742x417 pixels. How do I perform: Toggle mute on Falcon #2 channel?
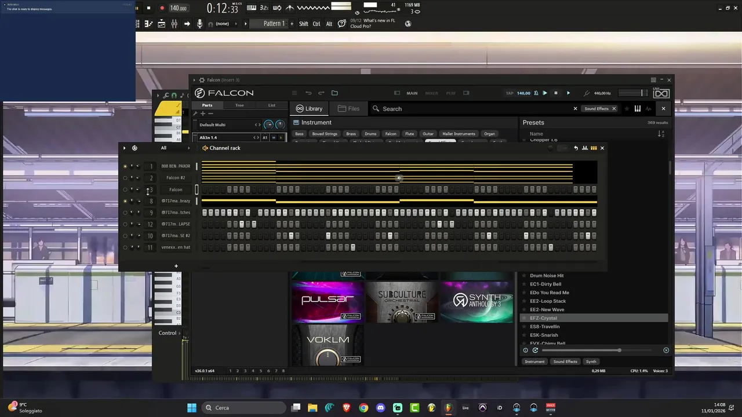pos(125,178)
